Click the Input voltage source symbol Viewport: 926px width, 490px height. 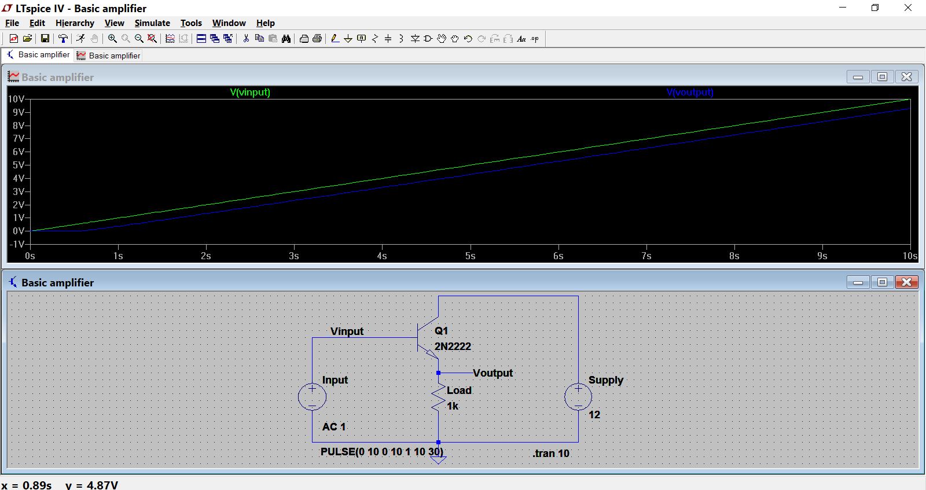click(x=312, y=397)
